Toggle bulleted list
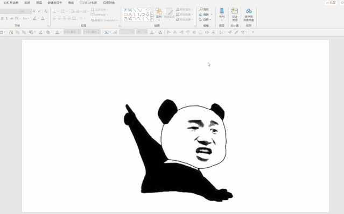 point(54,11)
